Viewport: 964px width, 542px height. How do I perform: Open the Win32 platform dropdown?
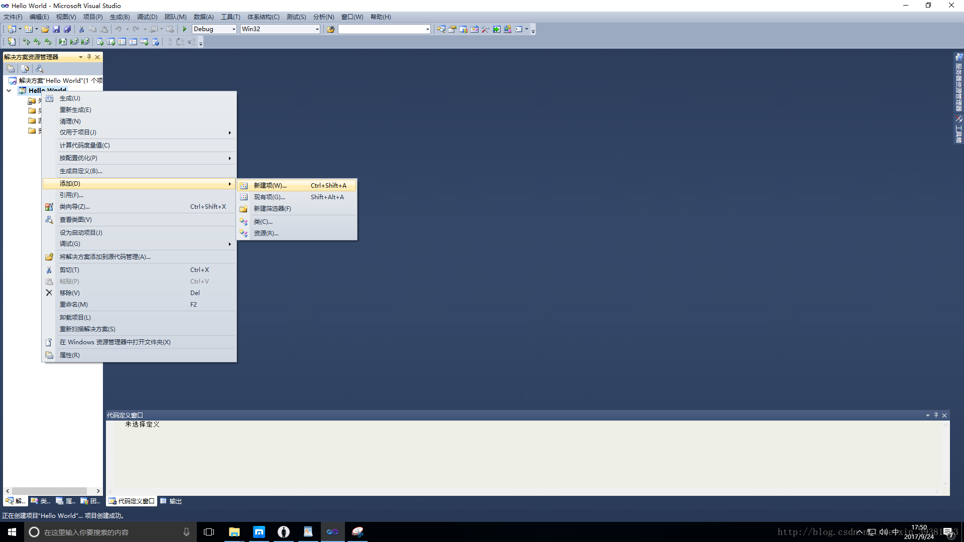(x=317, y=29)
